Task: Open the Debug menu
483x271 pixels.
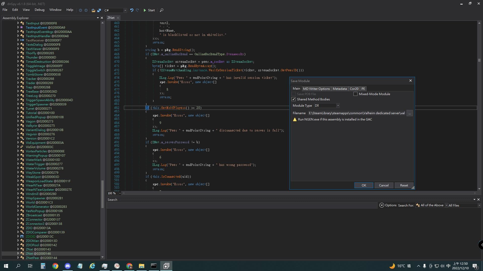Action: [39, 10]
